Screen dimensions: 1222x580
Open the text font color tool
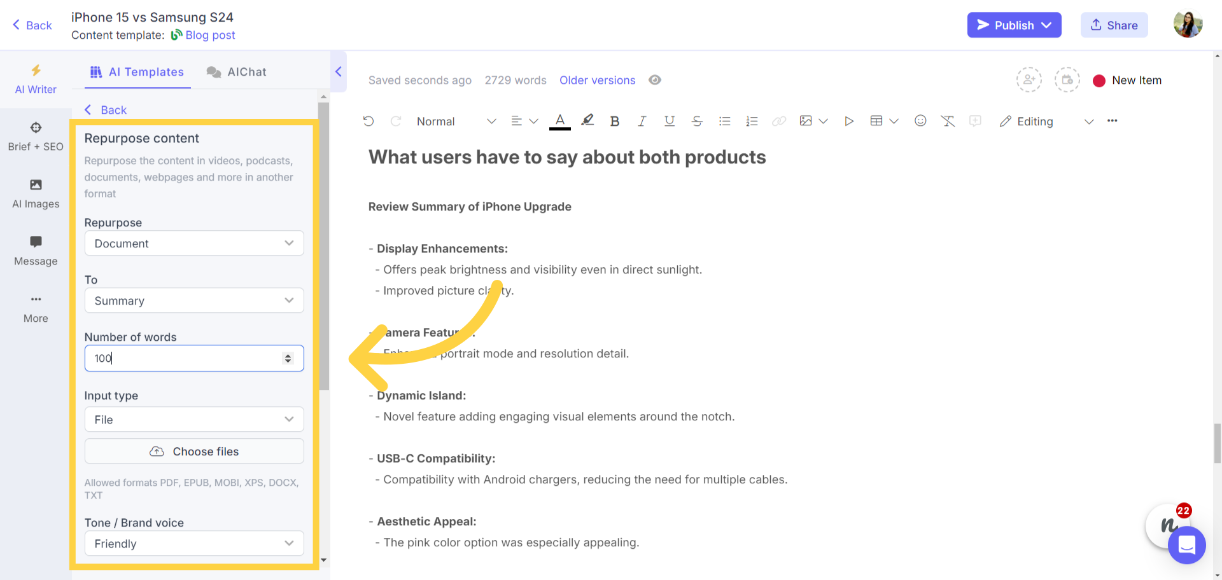(560, 121)
